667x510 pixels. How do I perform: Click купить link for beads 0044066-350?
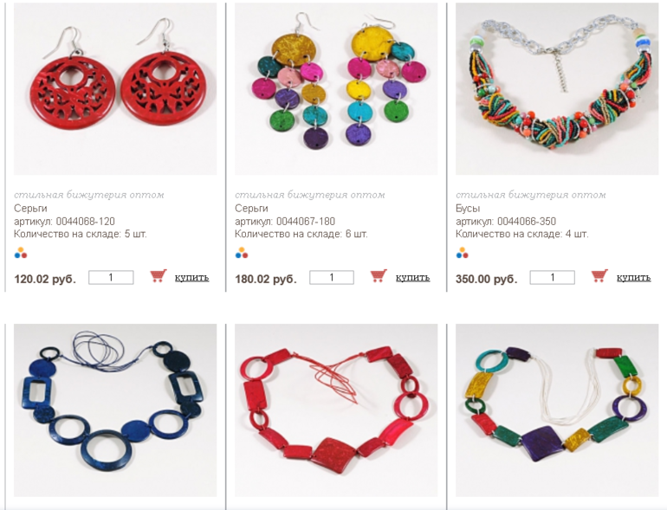pos(633,277)
